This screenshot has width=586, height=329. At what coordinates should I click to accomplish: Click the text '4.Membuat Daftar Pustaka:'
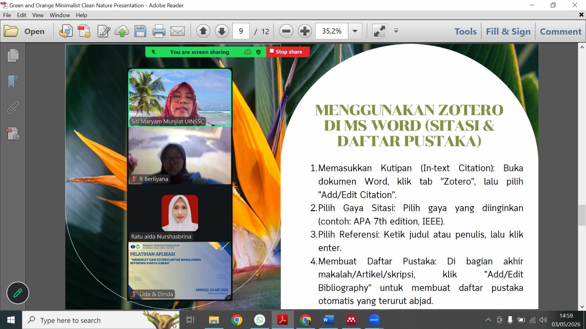(374, 261)
